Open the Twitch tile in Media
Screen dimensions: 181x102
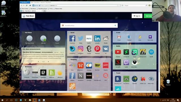[126, 62]
